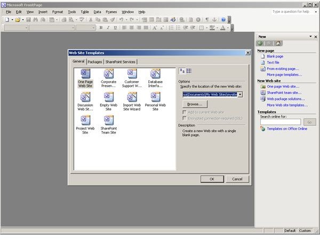Open the Format menu
This screenshot has width=320, height=240.
point(58,12)
